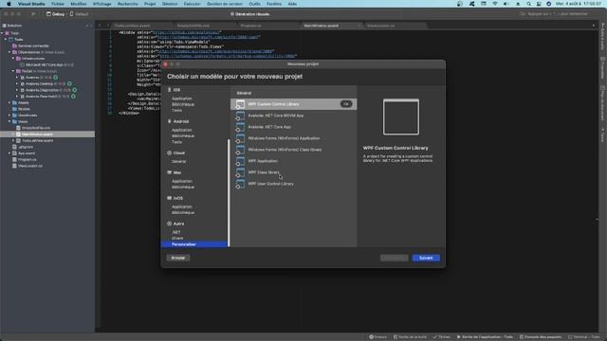Image resolution: width=607 pixels, height=341 pixels.
Task: Click the volume icon in the menu bar
Action: tap(506, 4)
